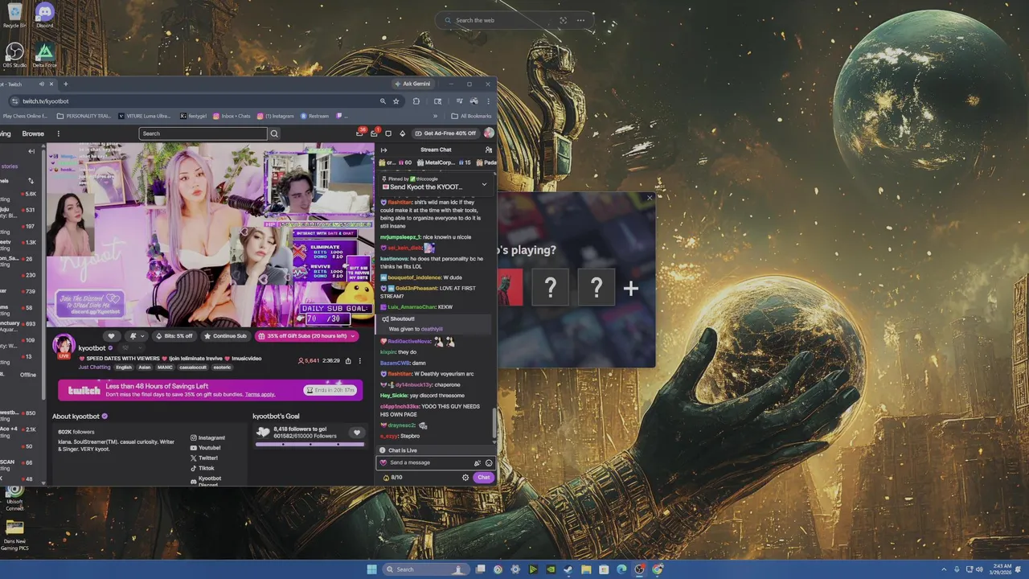Open Twitch notifications inbox with 36 badge

[x=360, y=133]
